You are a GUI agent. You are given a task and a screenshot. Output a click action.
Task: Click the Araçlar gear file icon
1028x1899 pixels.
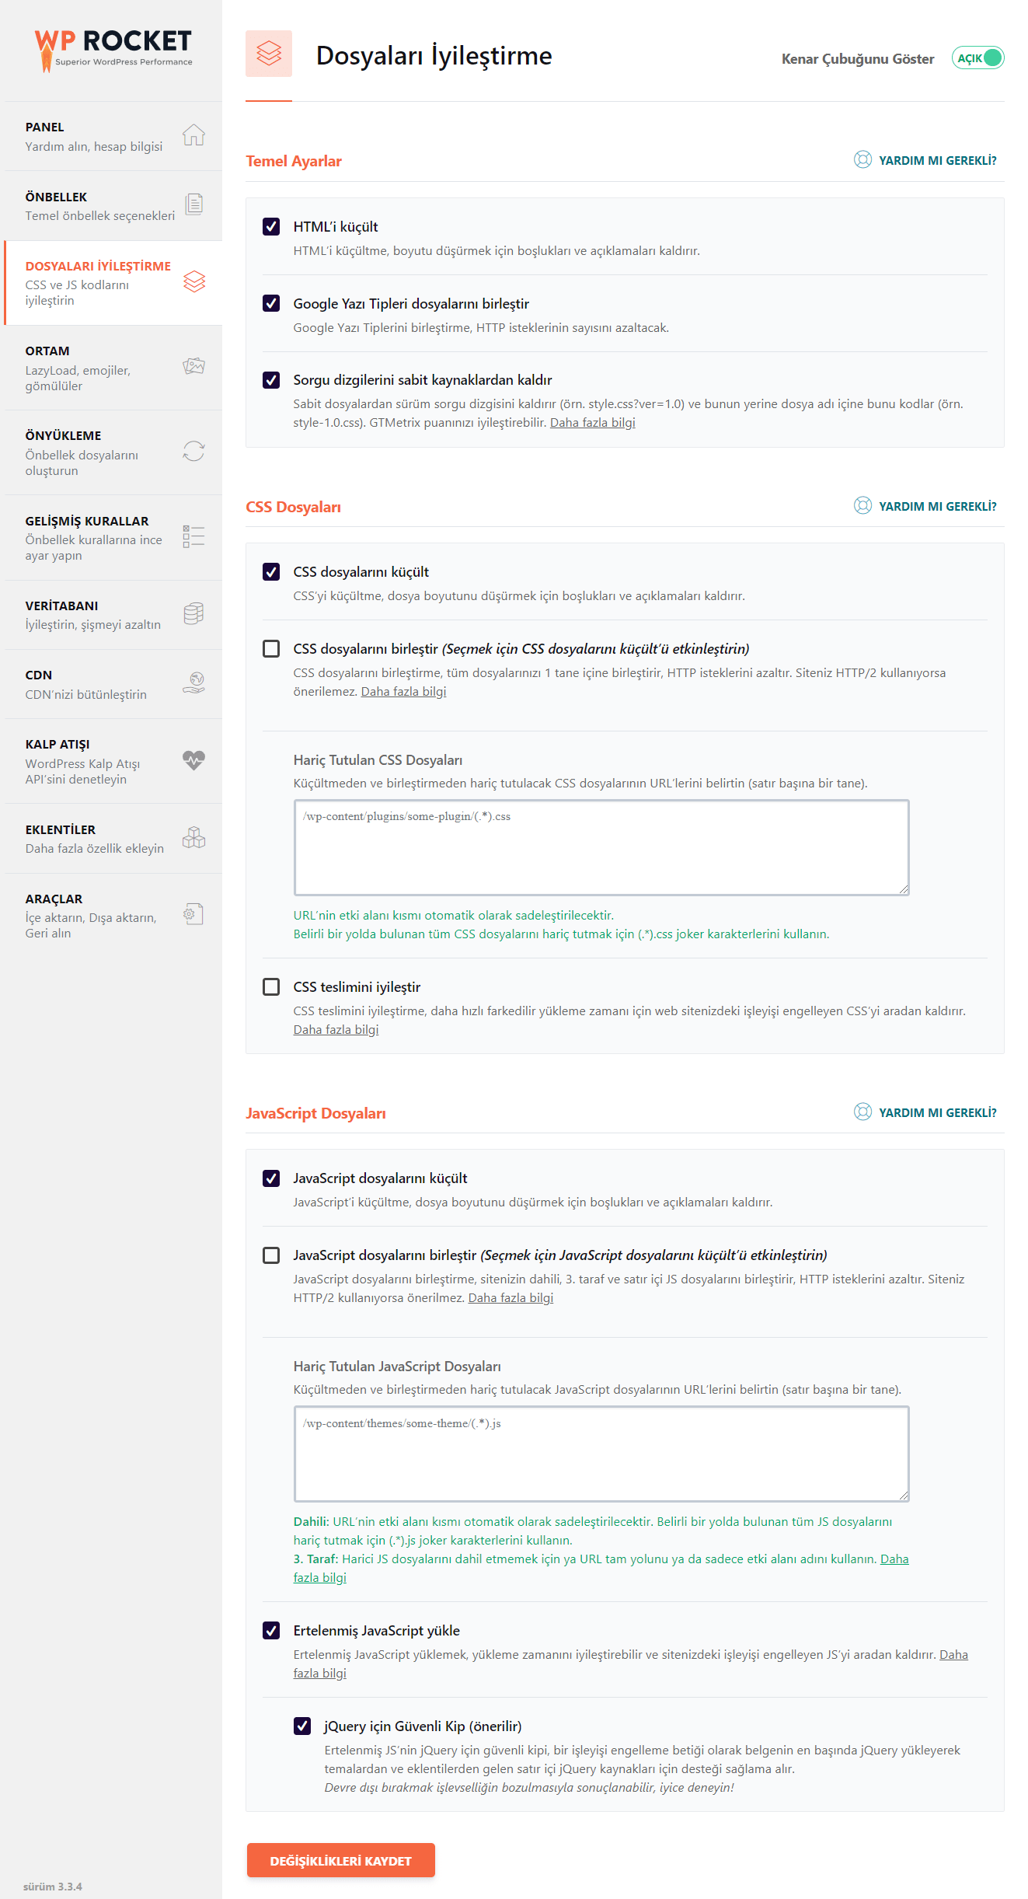point(193,914)
